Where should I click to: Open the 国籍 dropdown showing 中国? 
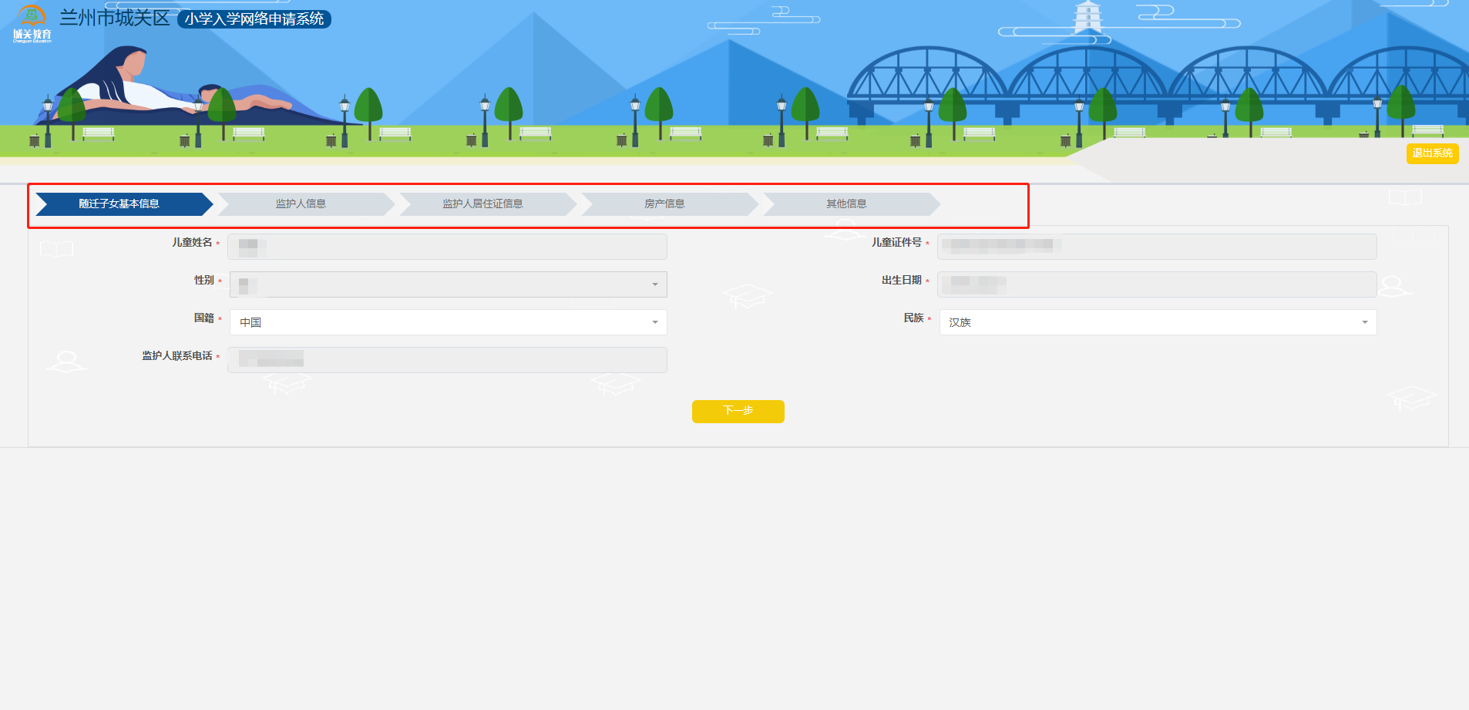pyautogui.click(x=448, y=322)
